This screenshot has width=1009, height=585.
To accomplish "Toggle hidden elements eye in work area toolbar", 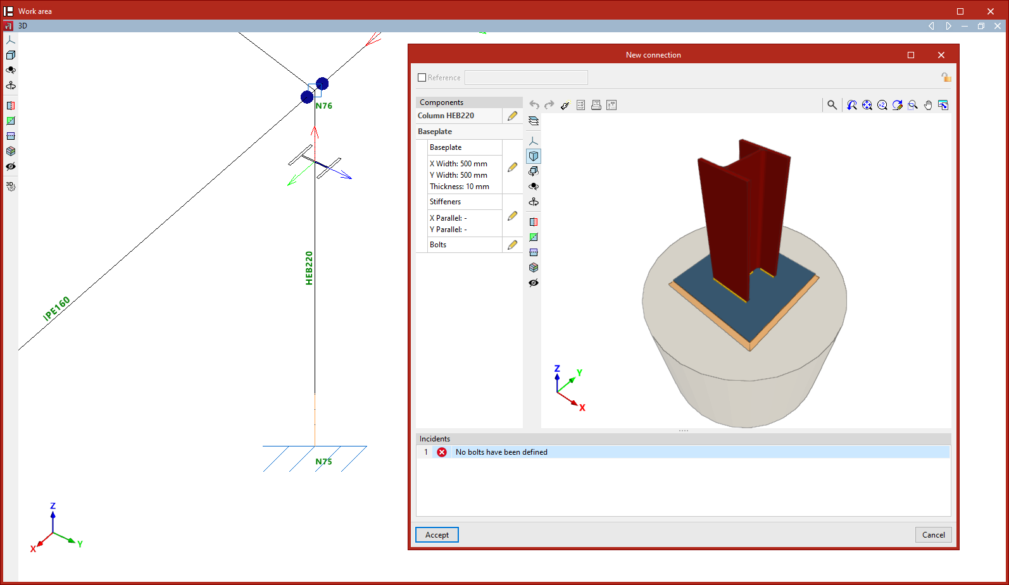I will point(11,166).
